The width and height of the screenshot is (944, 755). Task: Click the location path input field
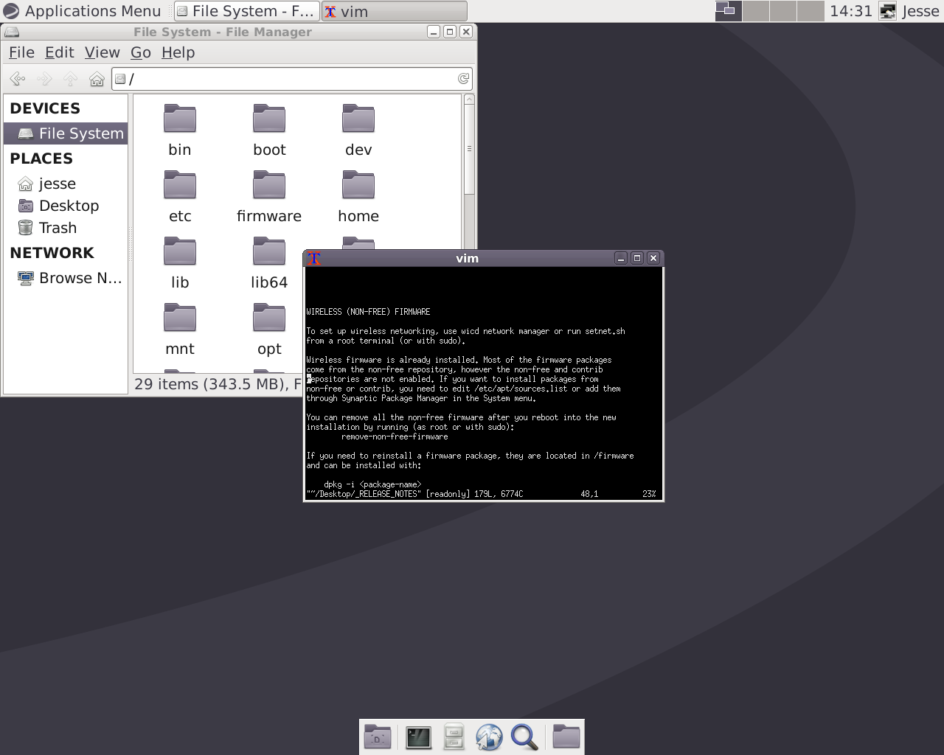[x=291, y=79]
